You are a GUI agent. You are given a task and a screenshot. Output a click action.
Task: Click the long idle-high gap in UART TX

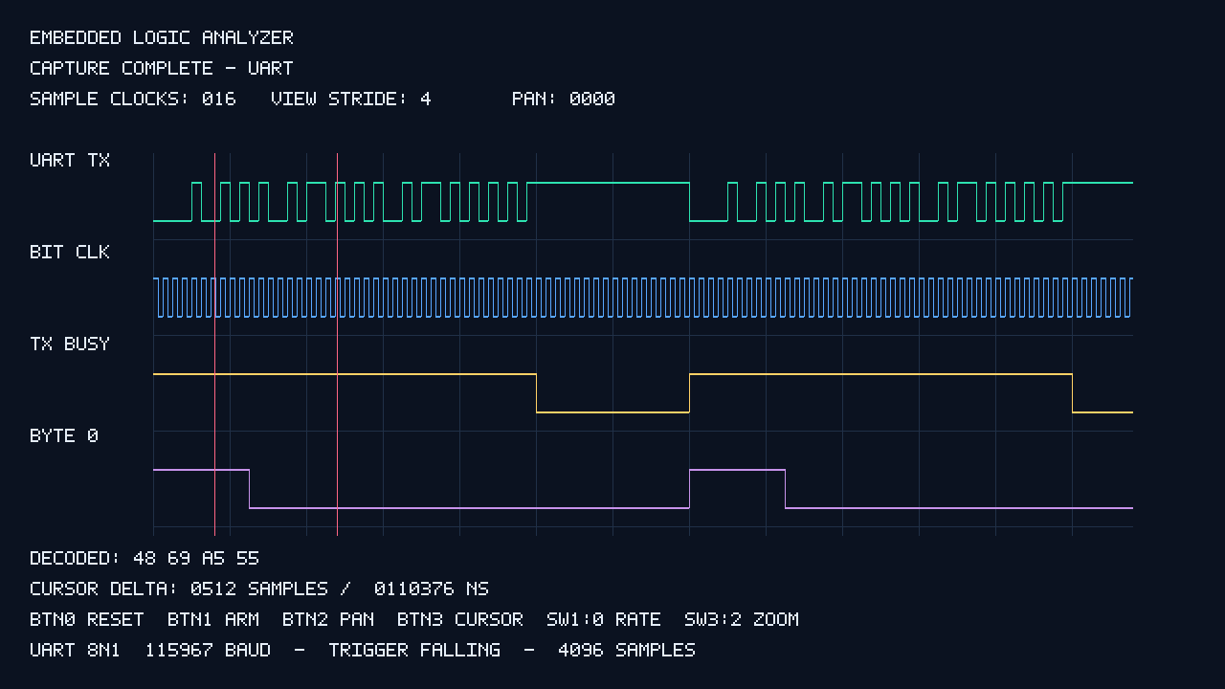click(609, 183)
